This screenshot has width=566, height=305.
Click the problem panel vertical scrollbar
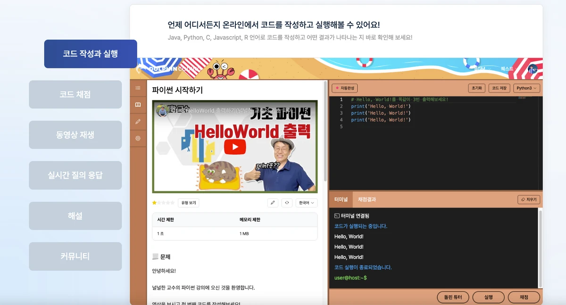[x=325, y=132]
